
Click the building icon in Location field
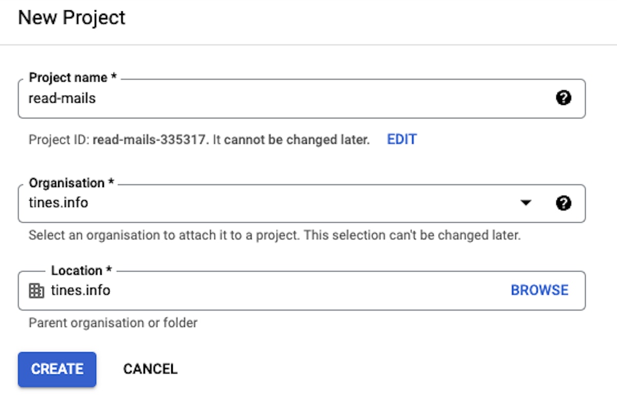(x=36, y=291)
